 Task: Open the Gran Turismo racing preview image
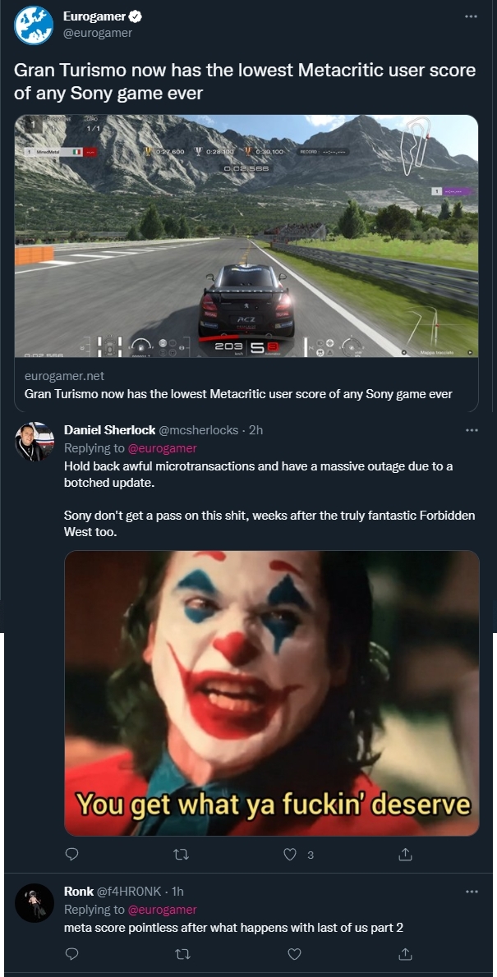click(x=246, y=236)
